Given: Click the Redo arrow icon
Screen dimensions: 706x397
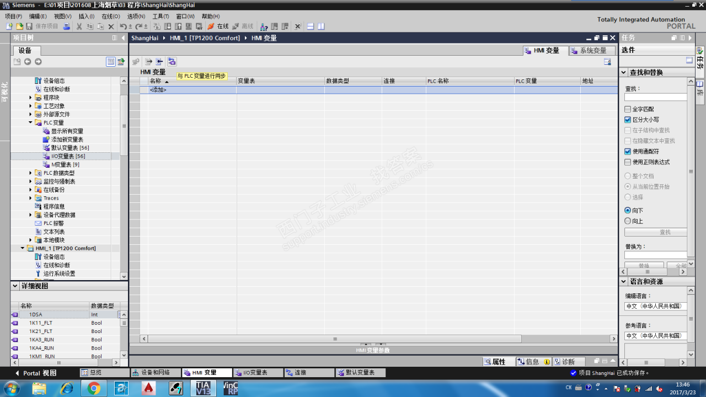Looking at the screenshot, I should pyautogui.click(x=140, y=26).
